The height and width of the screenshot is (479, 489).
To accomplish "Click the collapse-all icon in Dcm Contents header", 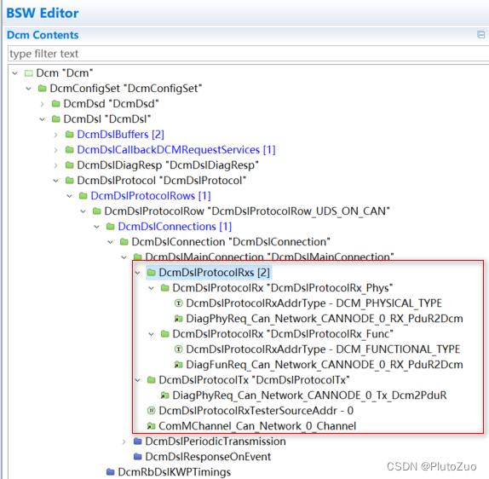I will click(x=480, y=35).
